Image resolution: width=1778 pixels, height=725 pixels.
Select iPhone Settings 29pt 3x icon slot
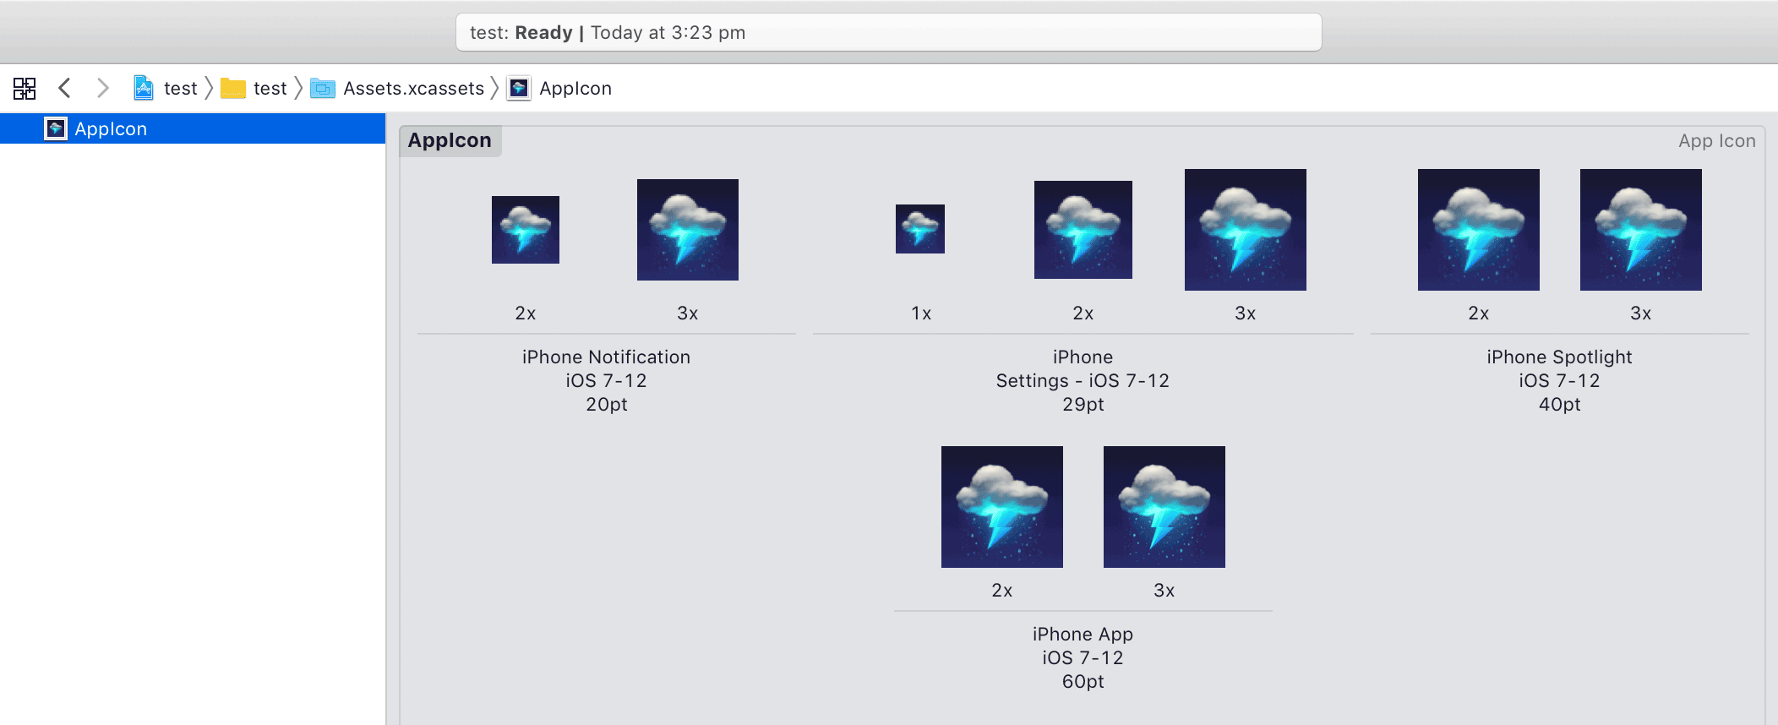point(1246,230)
